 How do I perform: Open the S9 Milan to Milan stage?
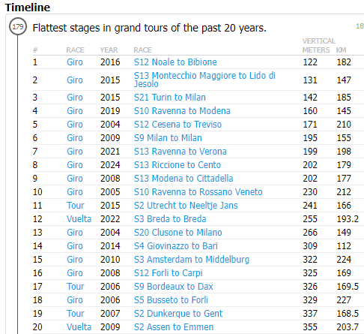click(x=168, y=138)
